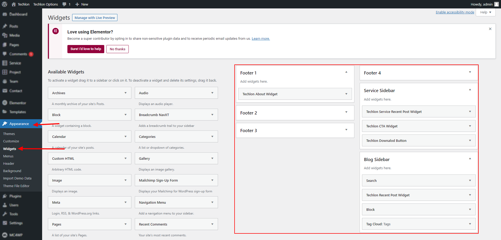Viewport: 501px width, 240px height.
Task: Go to Themes under Appearance
Action: click(9, 134)
